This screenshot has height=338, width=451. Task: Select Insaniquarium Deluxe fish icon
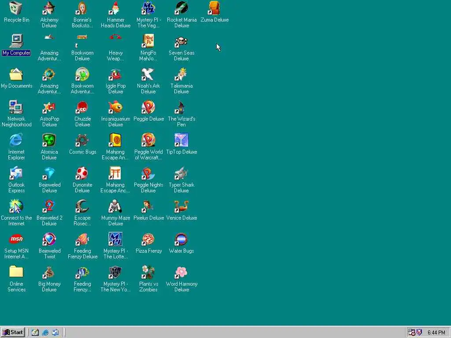click(x=115, y=107)
